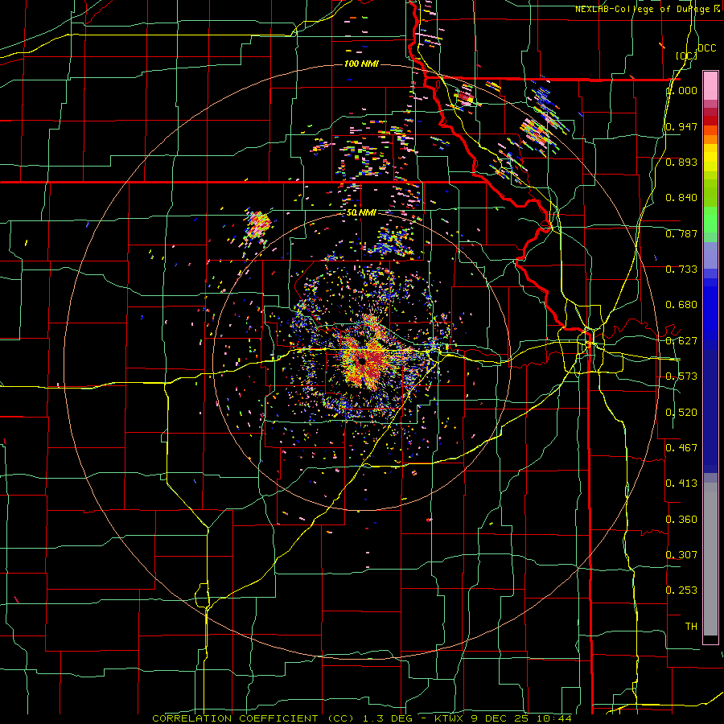Click the 0.360 legend value

(681, 520)
